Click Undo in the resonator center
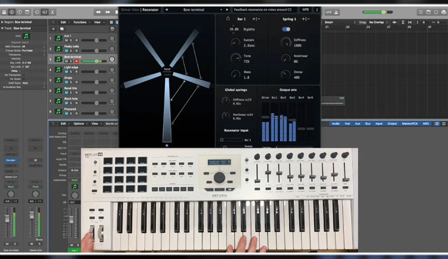448x259 pixels. [x=167, y=74]
